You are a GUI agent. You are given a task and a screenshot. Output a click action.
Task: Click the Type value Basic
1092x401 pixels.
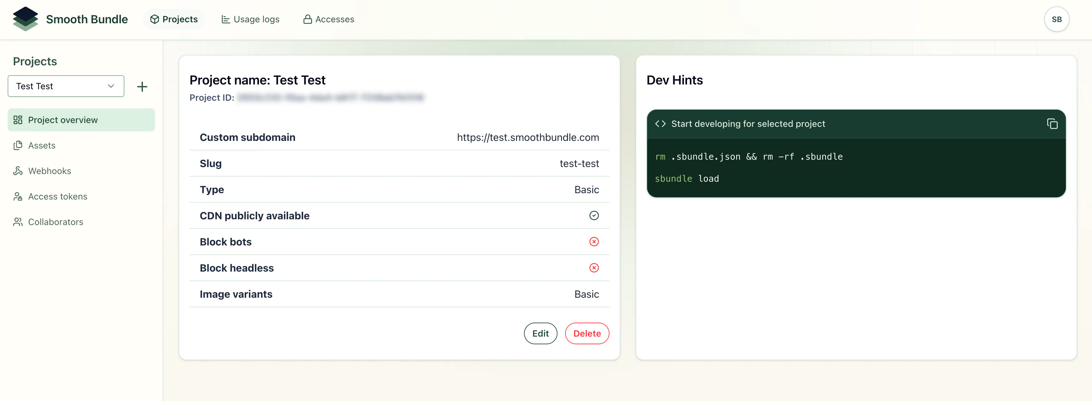point(587,189)
